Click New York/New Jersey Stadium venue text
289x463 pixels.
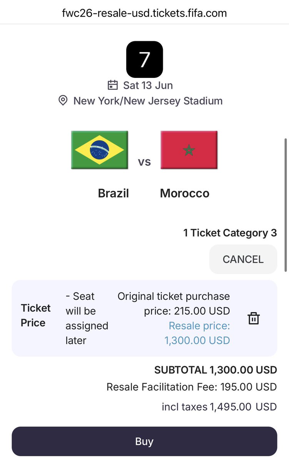pos(148,101)
